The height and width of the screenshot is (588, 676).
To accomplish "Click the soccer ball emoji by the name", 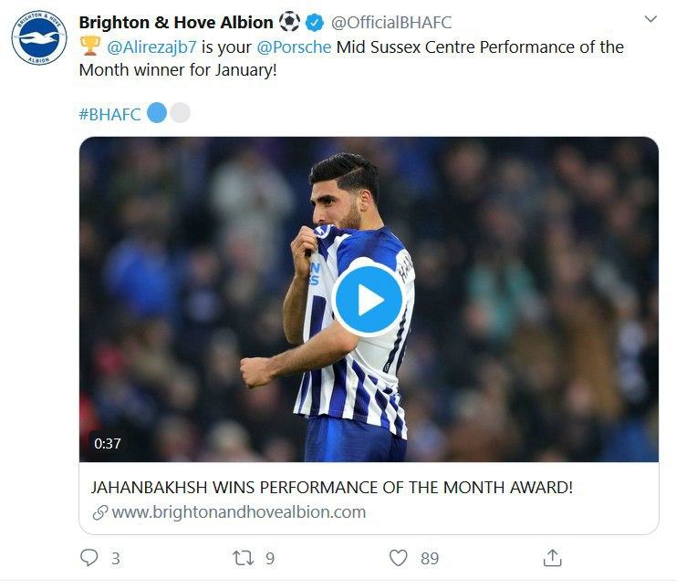I will [289, 22].
